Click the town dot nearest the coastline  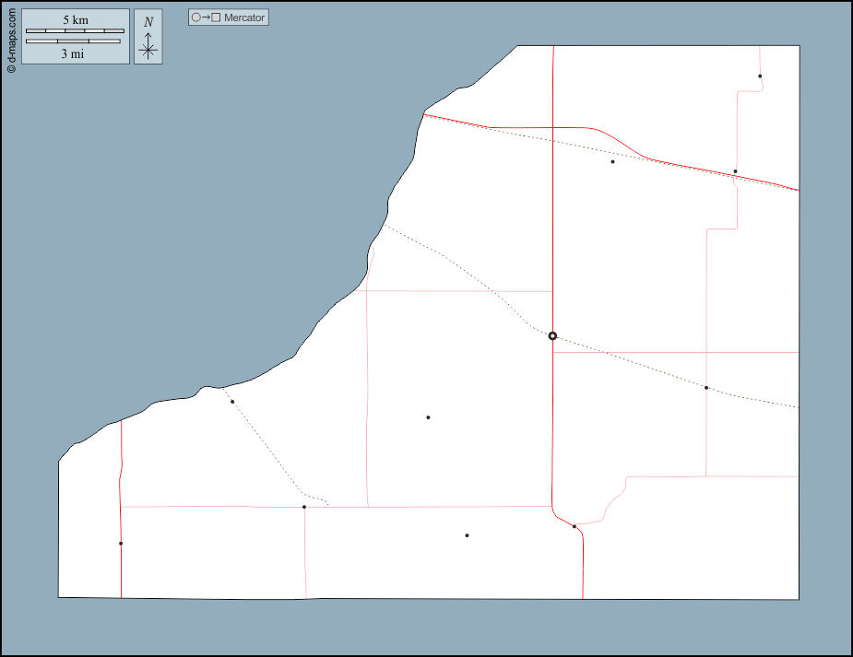point(232,402)
